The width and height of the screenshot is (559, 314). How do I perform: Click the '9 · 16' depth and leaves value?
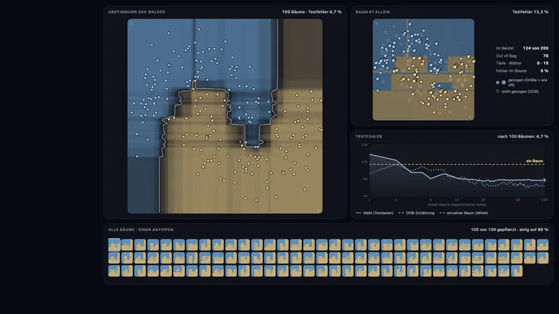coord(543,63)
